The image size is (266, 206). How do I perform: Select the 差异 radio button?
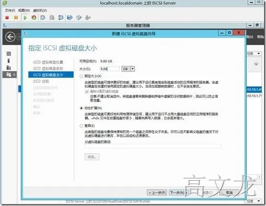[81, 126]
